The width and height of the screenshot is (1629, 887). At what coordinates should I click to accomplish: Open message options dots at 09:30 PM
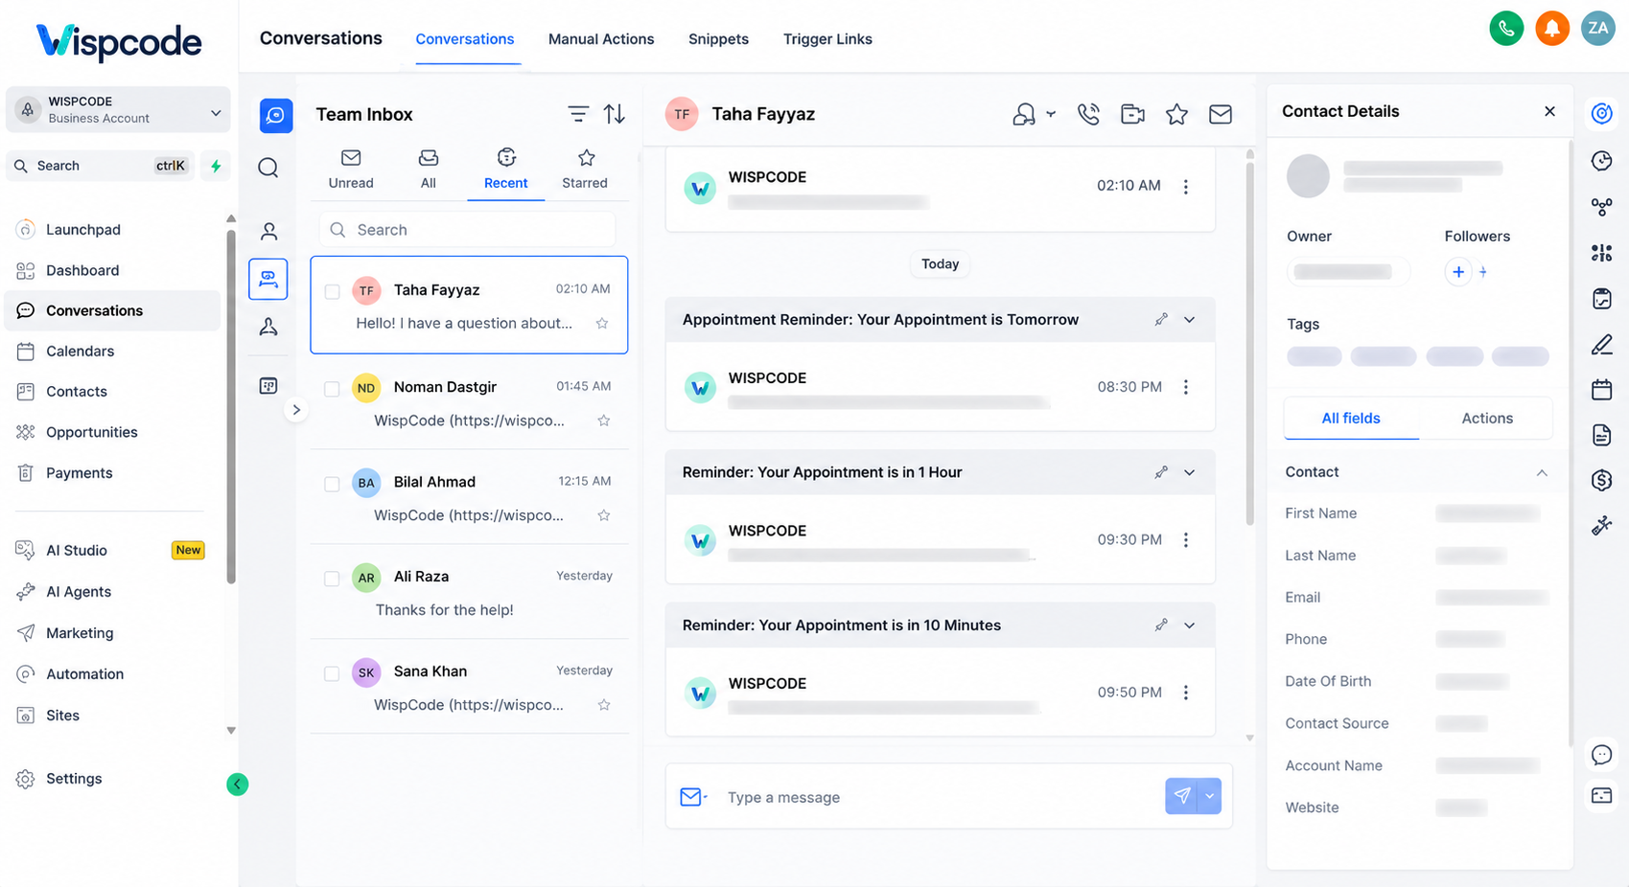[x=1186, y=539]
